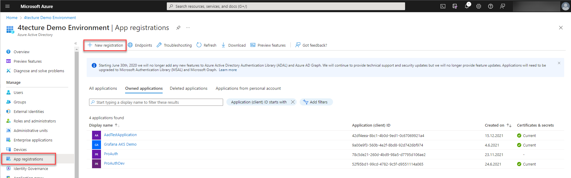The width and height of the screenshot is (571, 178).
Task: Download the applications list
Action: (x=234, y=45)
